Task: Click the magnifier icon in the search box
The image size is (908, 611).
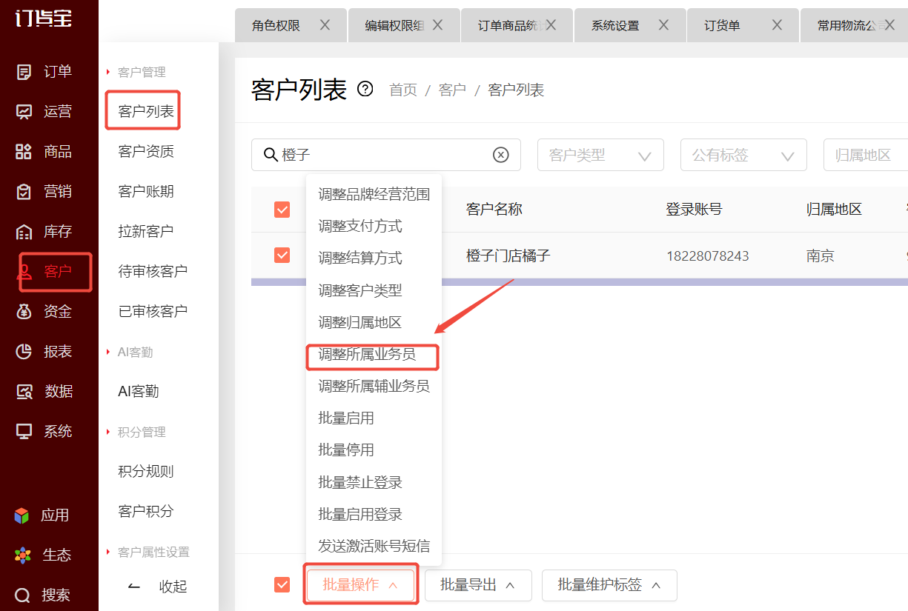Action: pyautogui.click(x=271, y=155)
